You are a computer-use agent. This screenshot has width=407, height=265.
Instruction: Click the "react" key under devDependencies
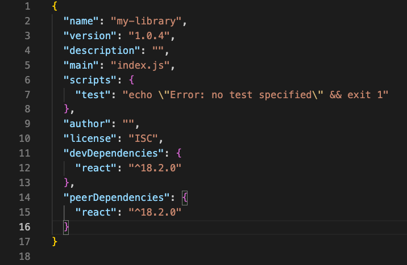tap(96, 168)
